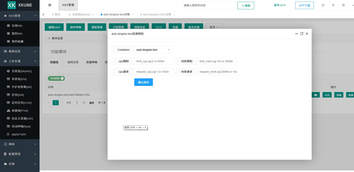Screen dimensions: 354x172
Task: Close the auto-tengine-test详情 tab
Action: (133, 15)
